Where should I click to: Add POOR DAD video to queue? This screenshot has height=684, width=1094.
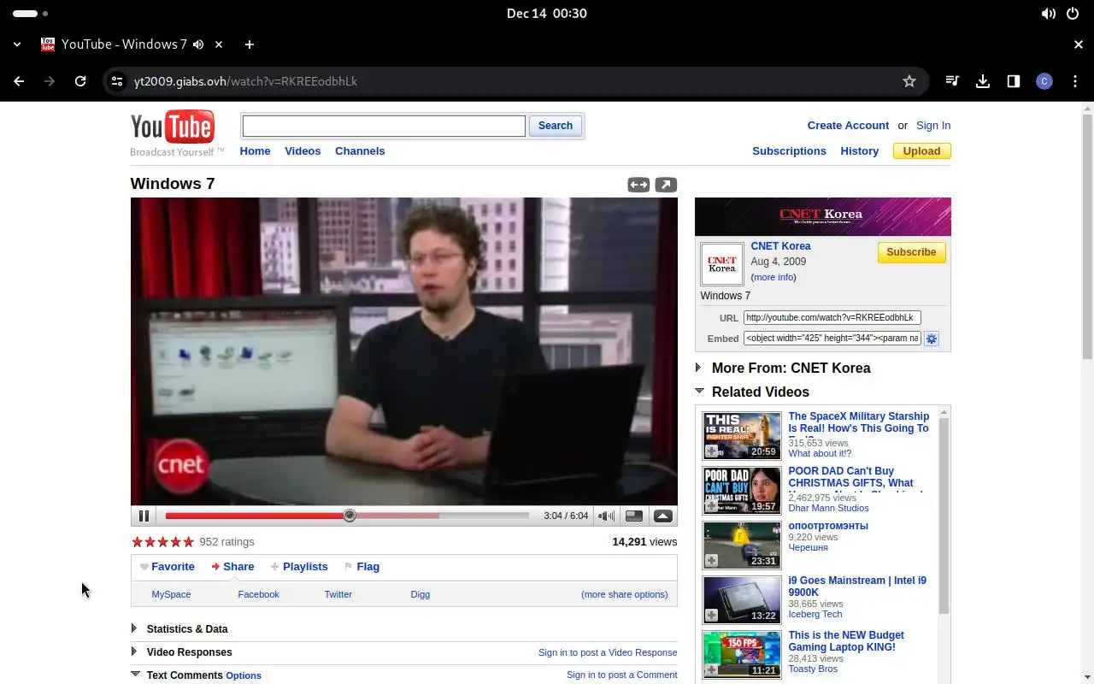(x=711, y=505)
